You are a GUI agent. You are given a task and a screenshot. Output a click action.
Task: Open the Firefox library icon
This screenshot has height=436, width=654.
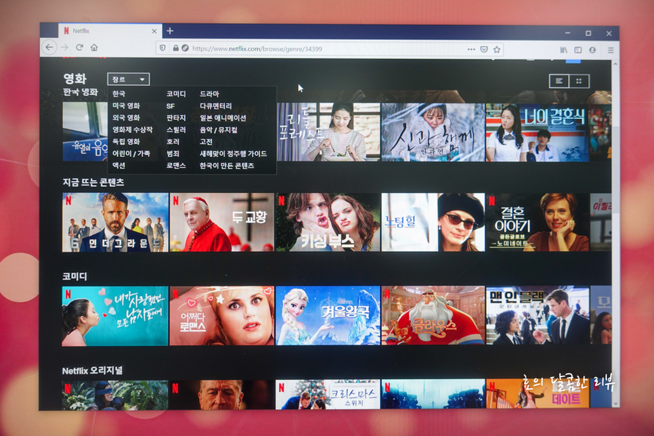point(563,49)
